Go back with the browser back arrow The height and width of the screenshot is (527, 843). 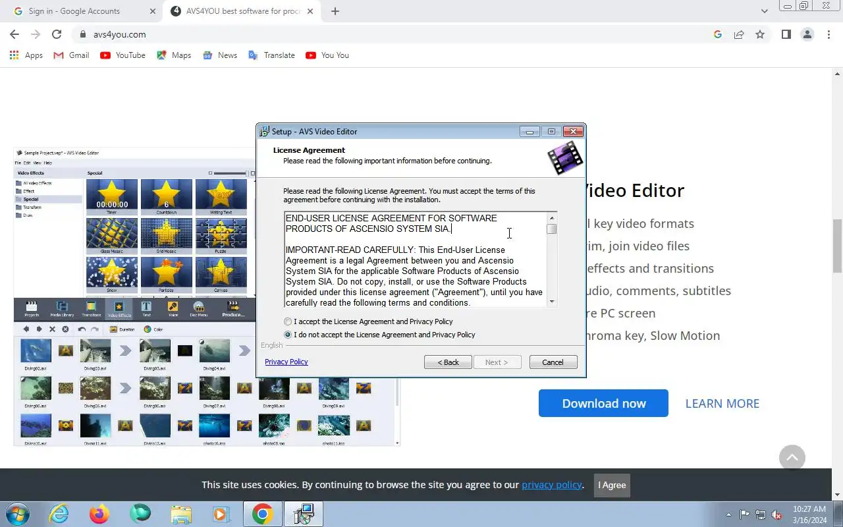click(14, 34)
